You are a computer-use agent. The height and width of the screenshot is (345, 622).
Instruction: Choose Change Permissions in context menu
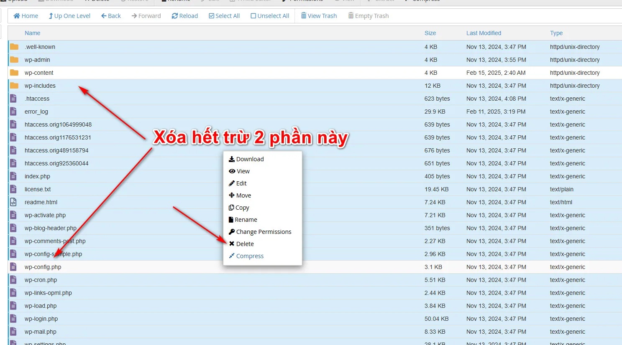pyautogui.click(x=264, y=232)
